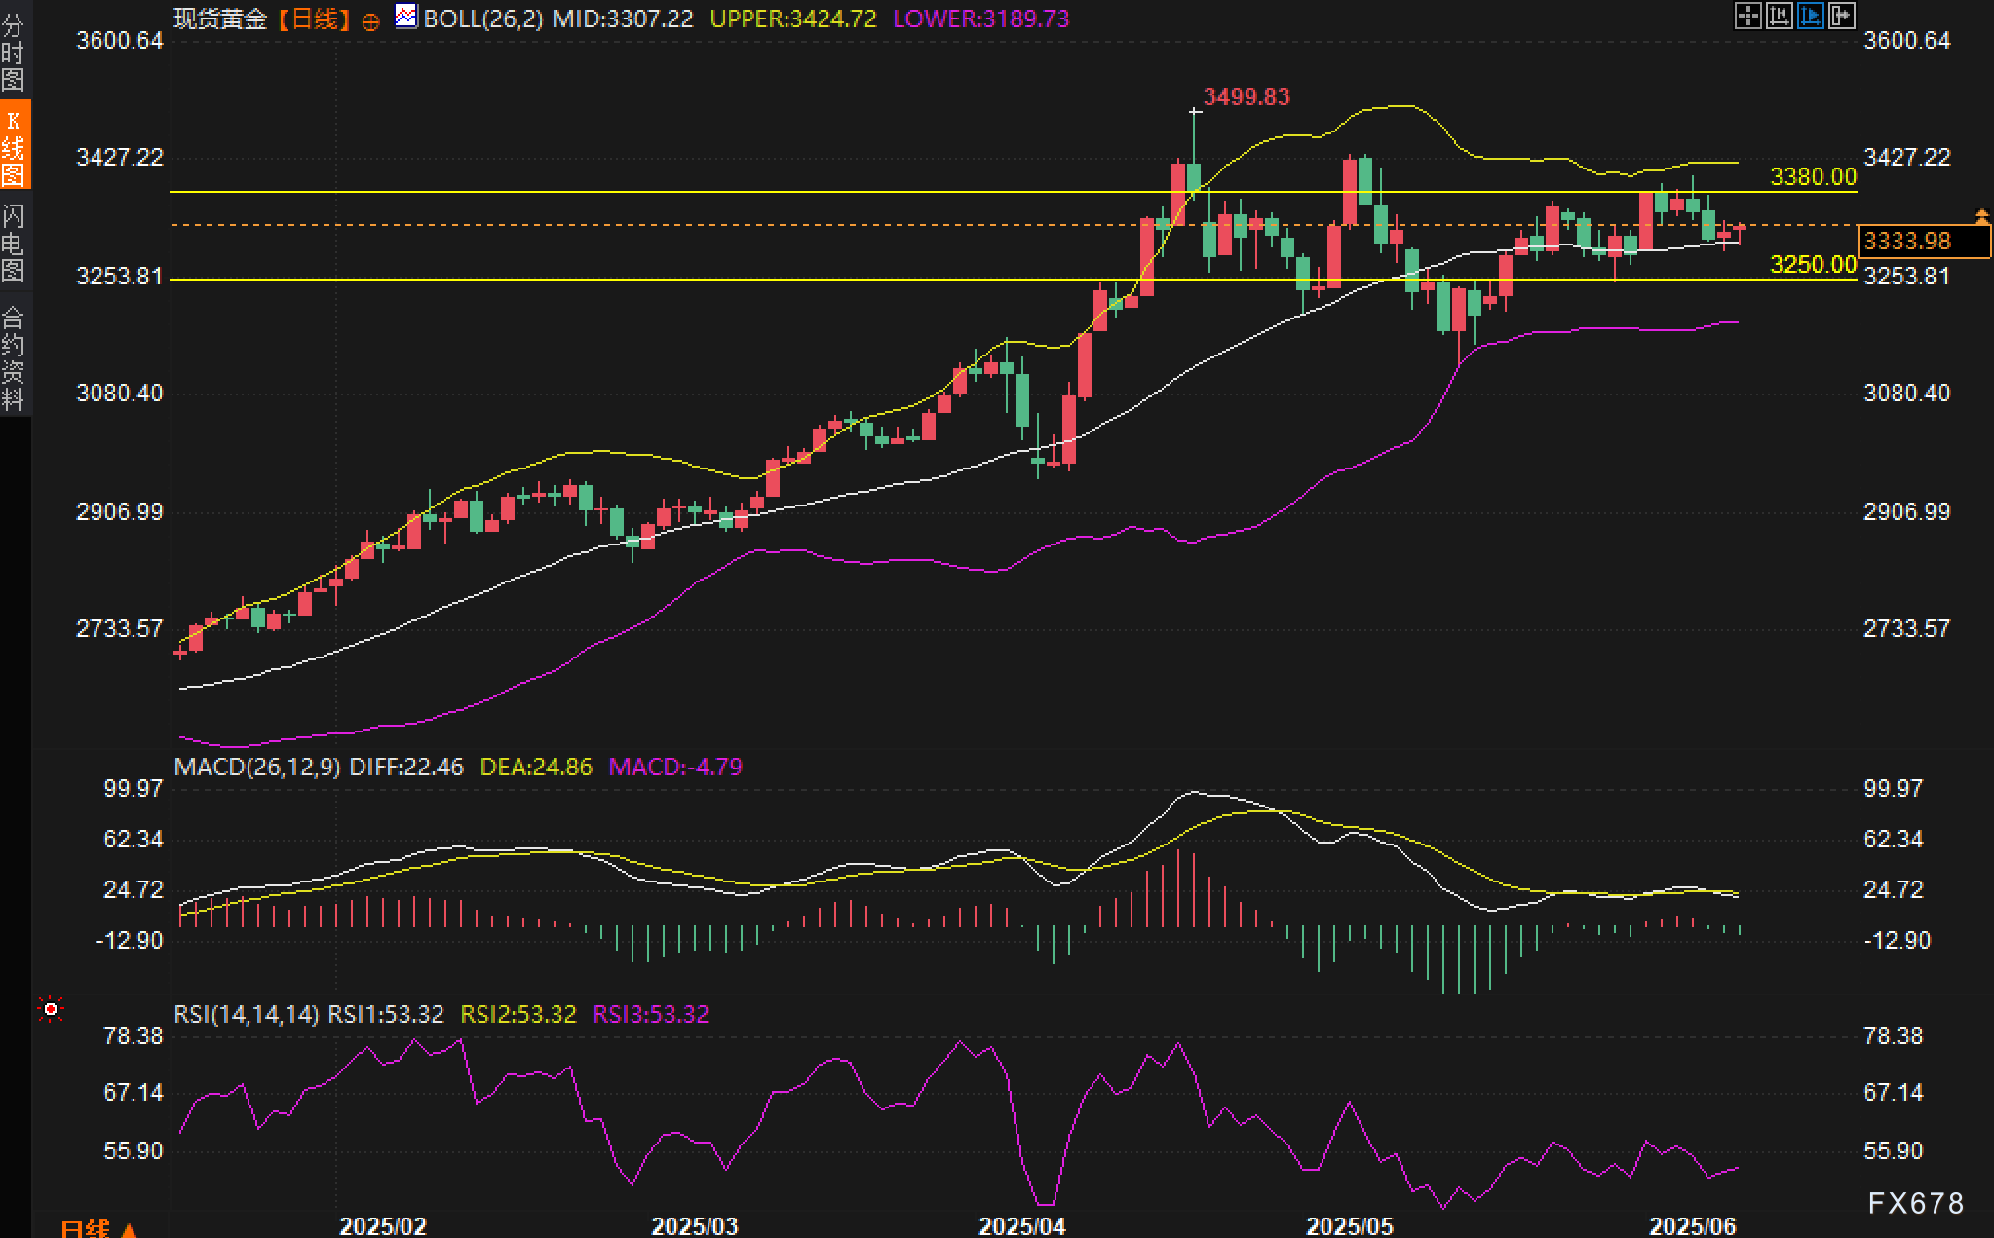Click the 3380.00 yellow resistance line label
Image resolution: width=1994 pixels, height=1238 pixels.
pos(1813,176)
